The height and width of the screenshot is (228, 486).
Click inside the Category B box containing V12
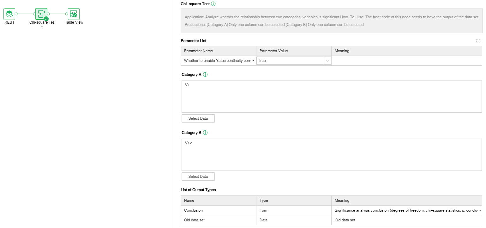332,155
